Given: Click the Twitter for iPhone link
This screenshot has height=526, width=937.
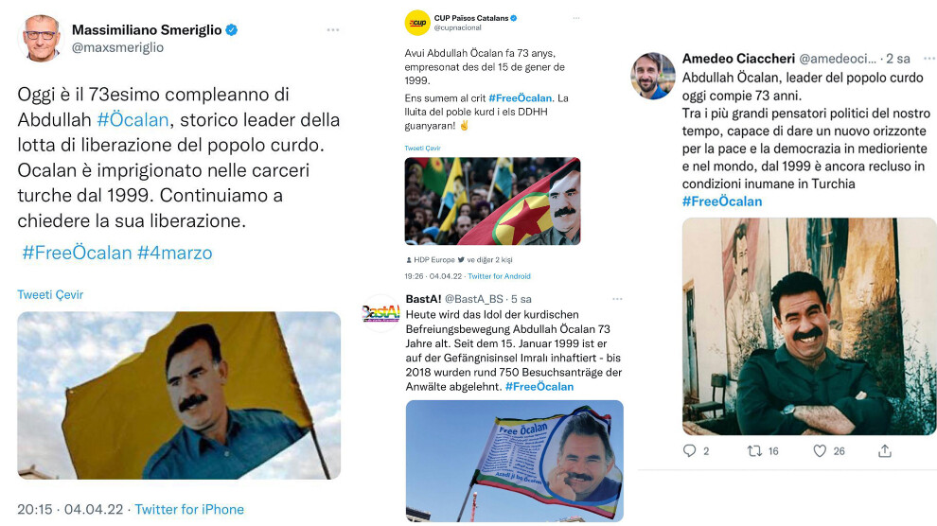Looking at the screenshot, I should point(189,509).
